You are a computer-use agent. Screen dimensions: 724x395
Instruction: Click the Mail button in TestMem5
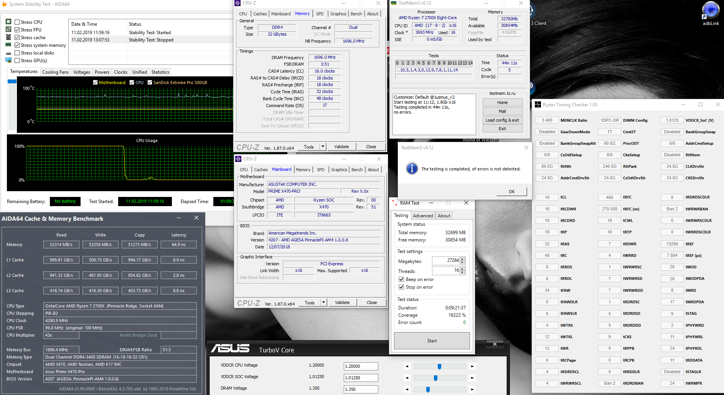(x=503, y=111)
